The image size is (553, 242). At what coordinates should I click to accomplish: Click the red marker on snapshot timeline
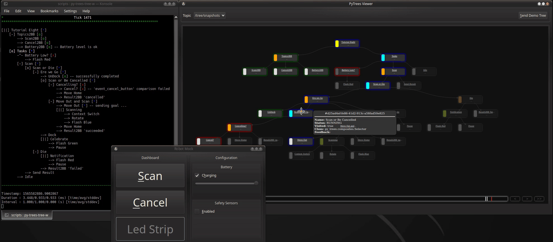click(x=491, y=199)
